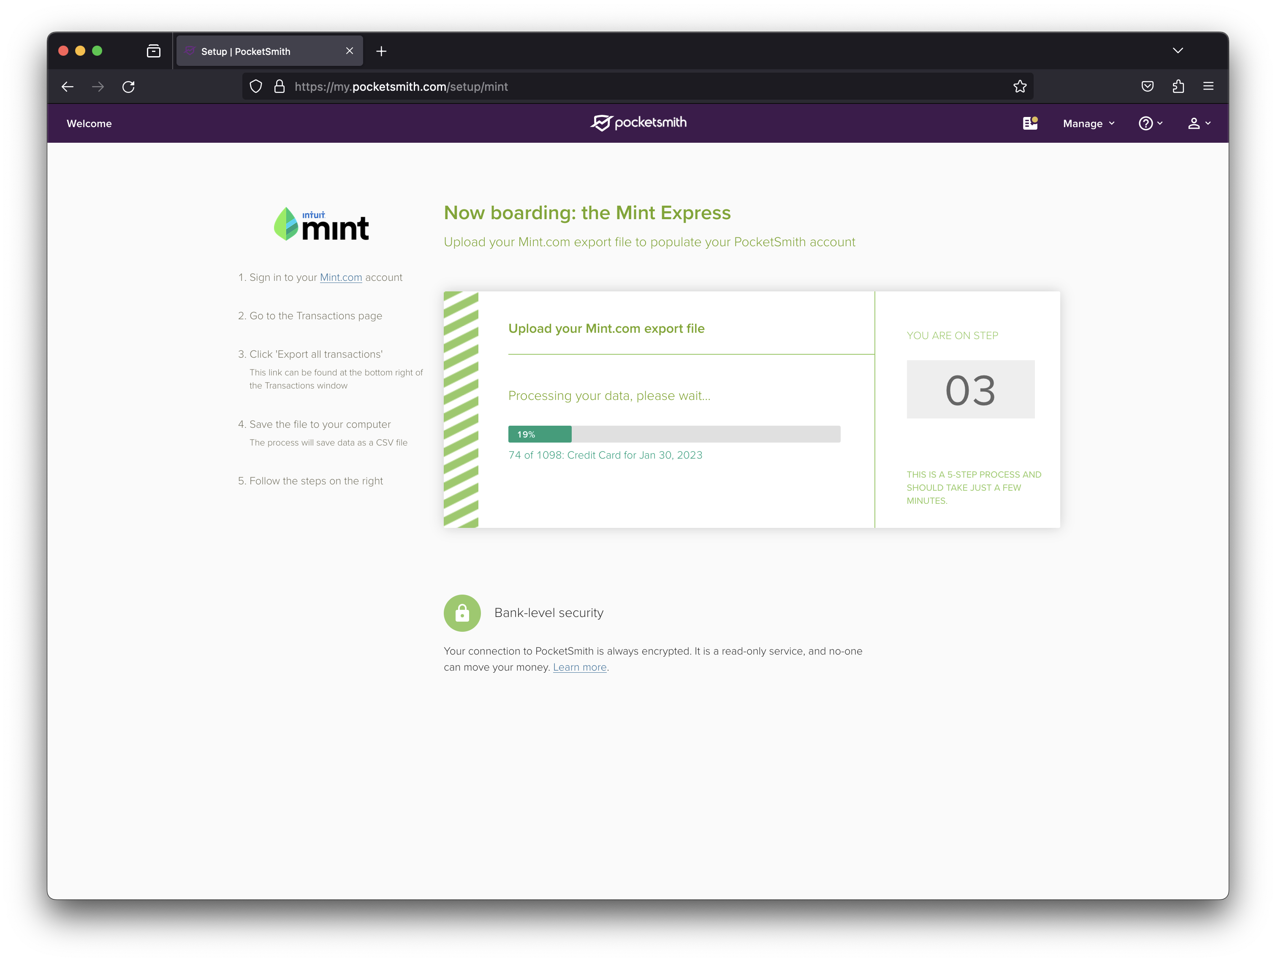Click the 19% progress bar
Image resolution: width=1276 pixels, height=962 pixels.
pos(673,434)
